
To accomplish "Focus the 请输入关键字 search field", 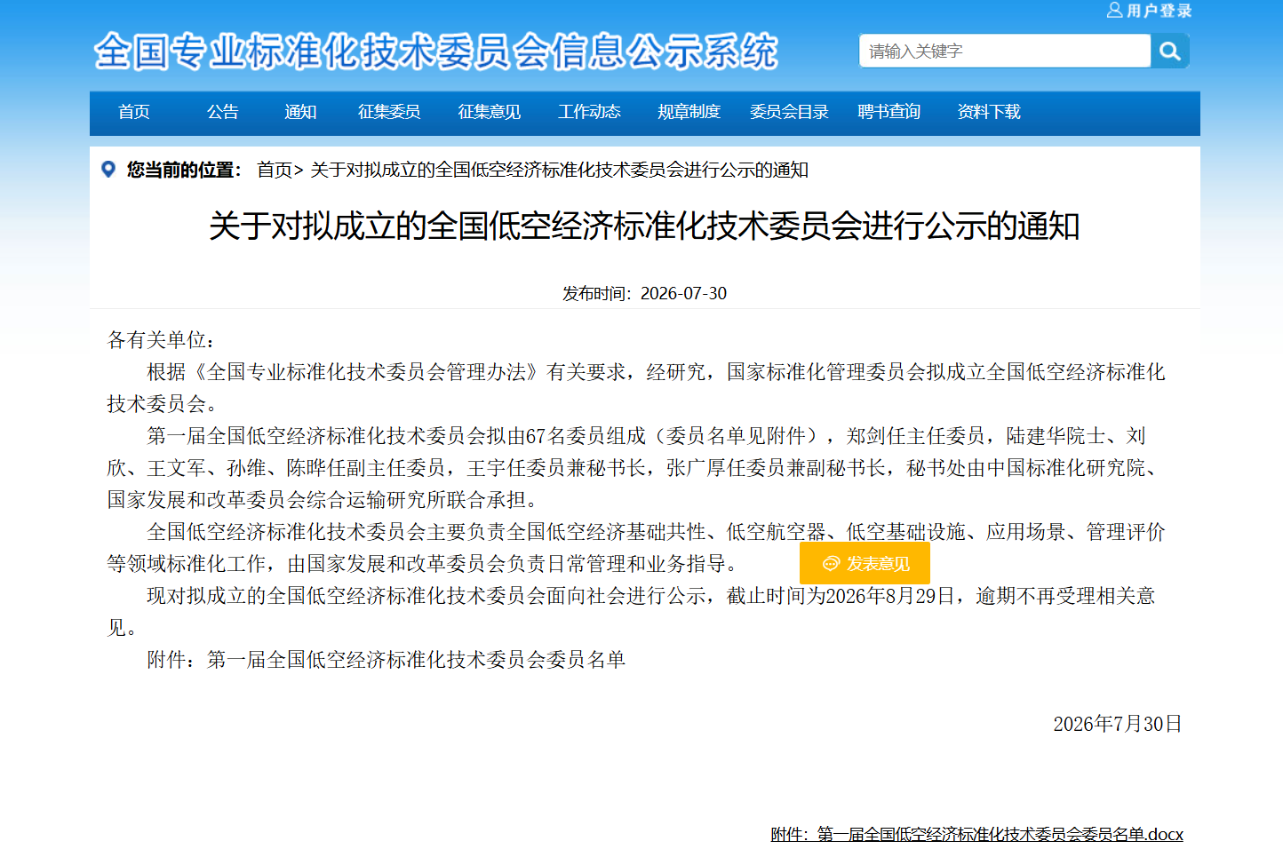I will tap(1005, 52).
